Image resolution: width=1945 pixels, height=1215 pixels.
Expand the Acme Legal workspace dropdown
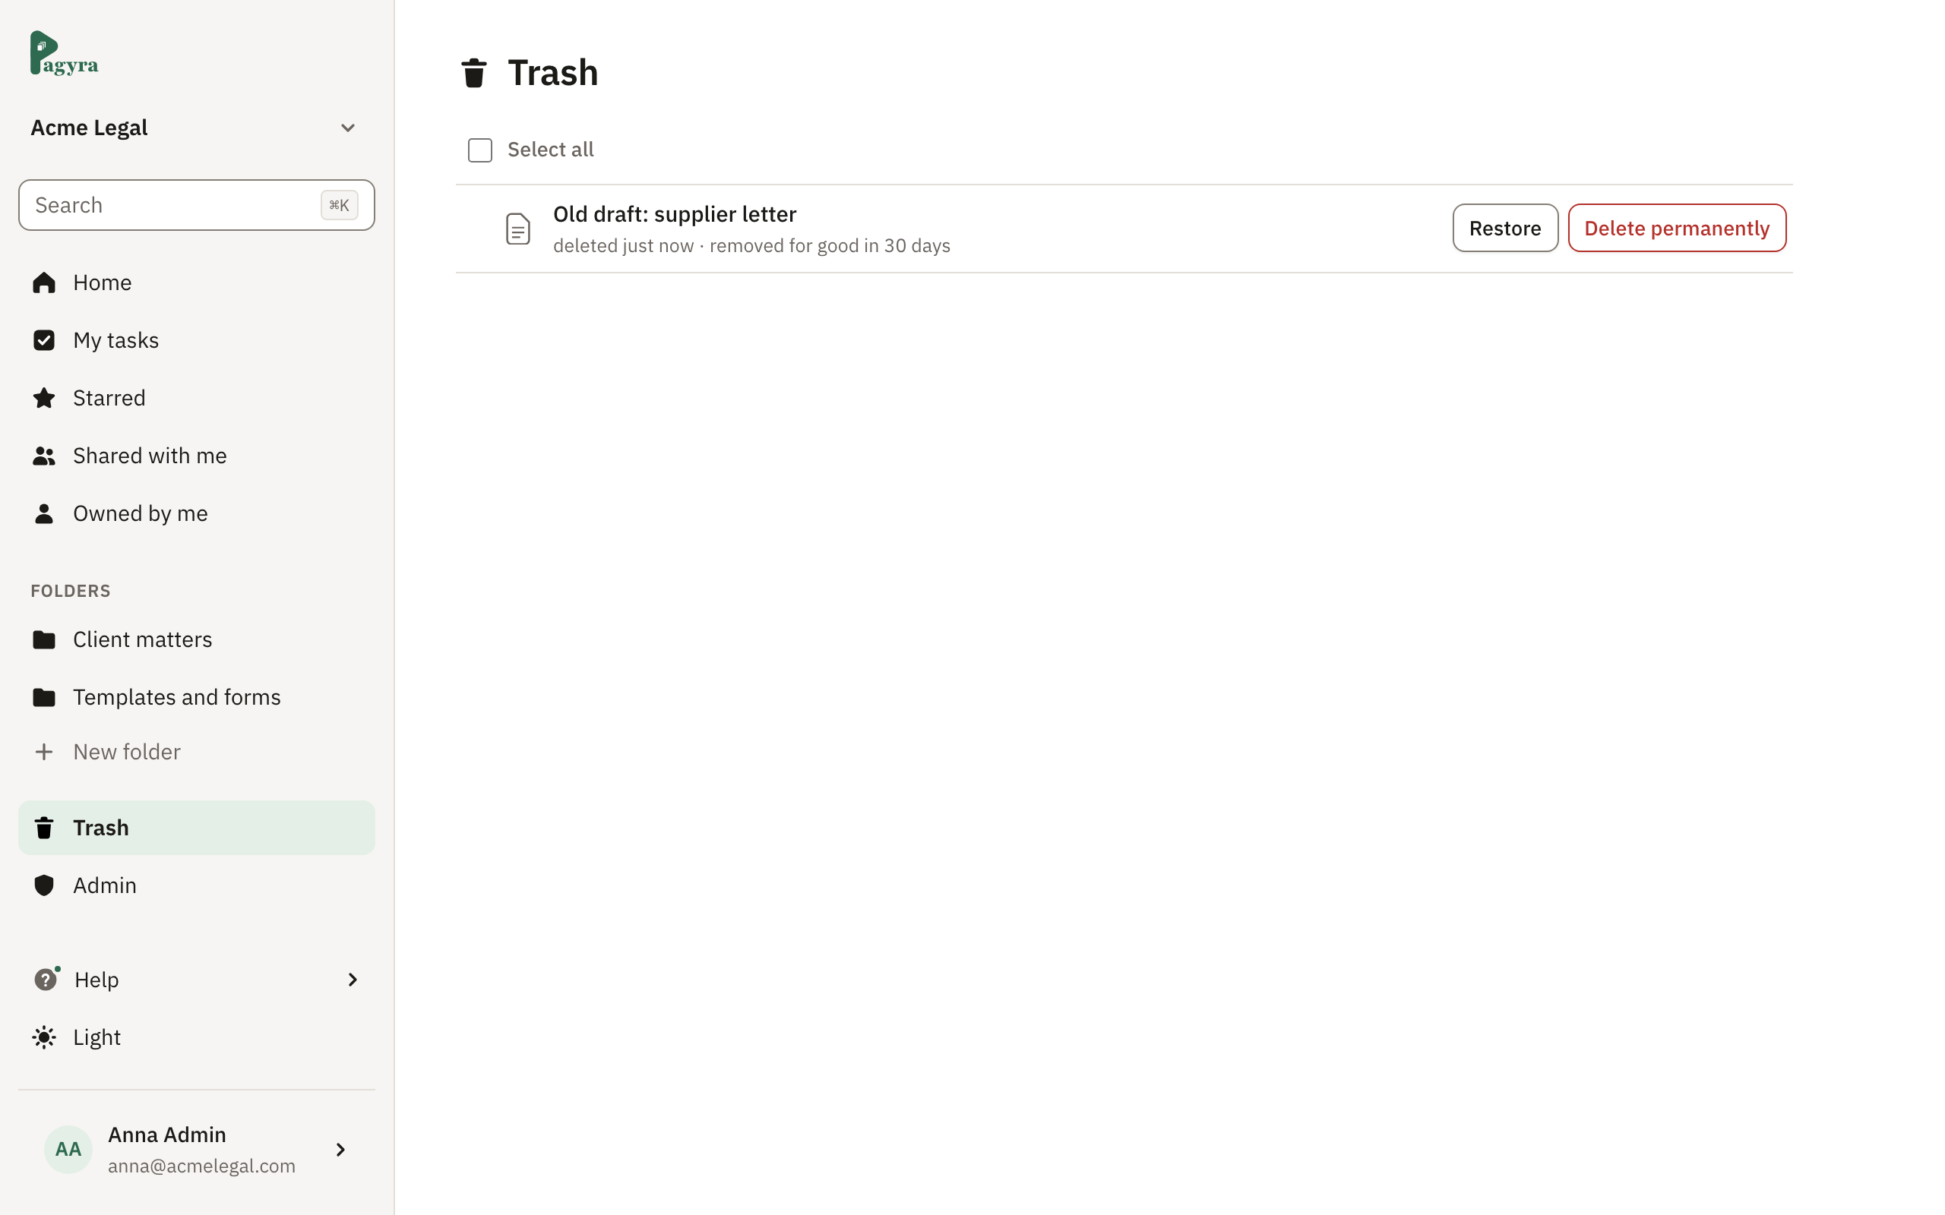tap(348, 128)
